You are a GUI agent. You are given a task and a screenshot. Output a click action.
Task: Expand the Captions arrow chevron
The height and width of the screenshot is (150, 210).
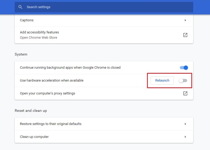pyautogui.click(x=185, y=20)
